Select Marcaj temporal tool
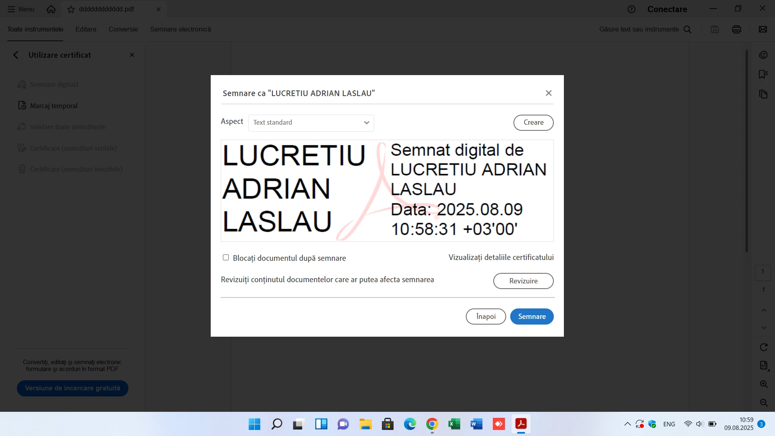The height and width of the screenshot is (436, 775). [54, 106]
